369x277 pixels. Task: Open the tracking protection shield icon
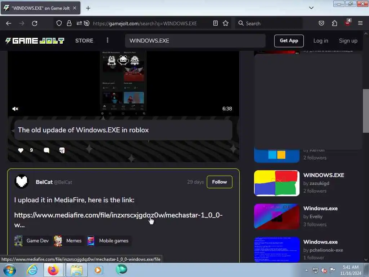59,23
